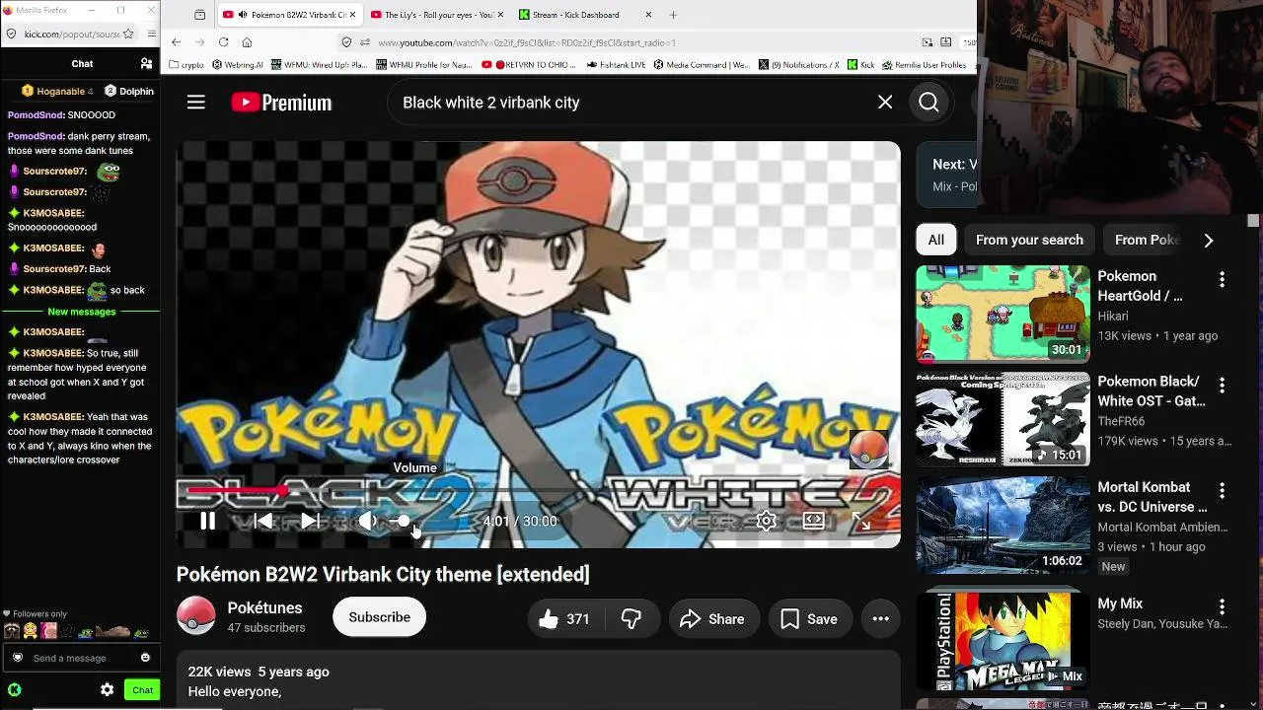Open Kick chat settings gear
The image size is (1263, 710).
[108, 690]
